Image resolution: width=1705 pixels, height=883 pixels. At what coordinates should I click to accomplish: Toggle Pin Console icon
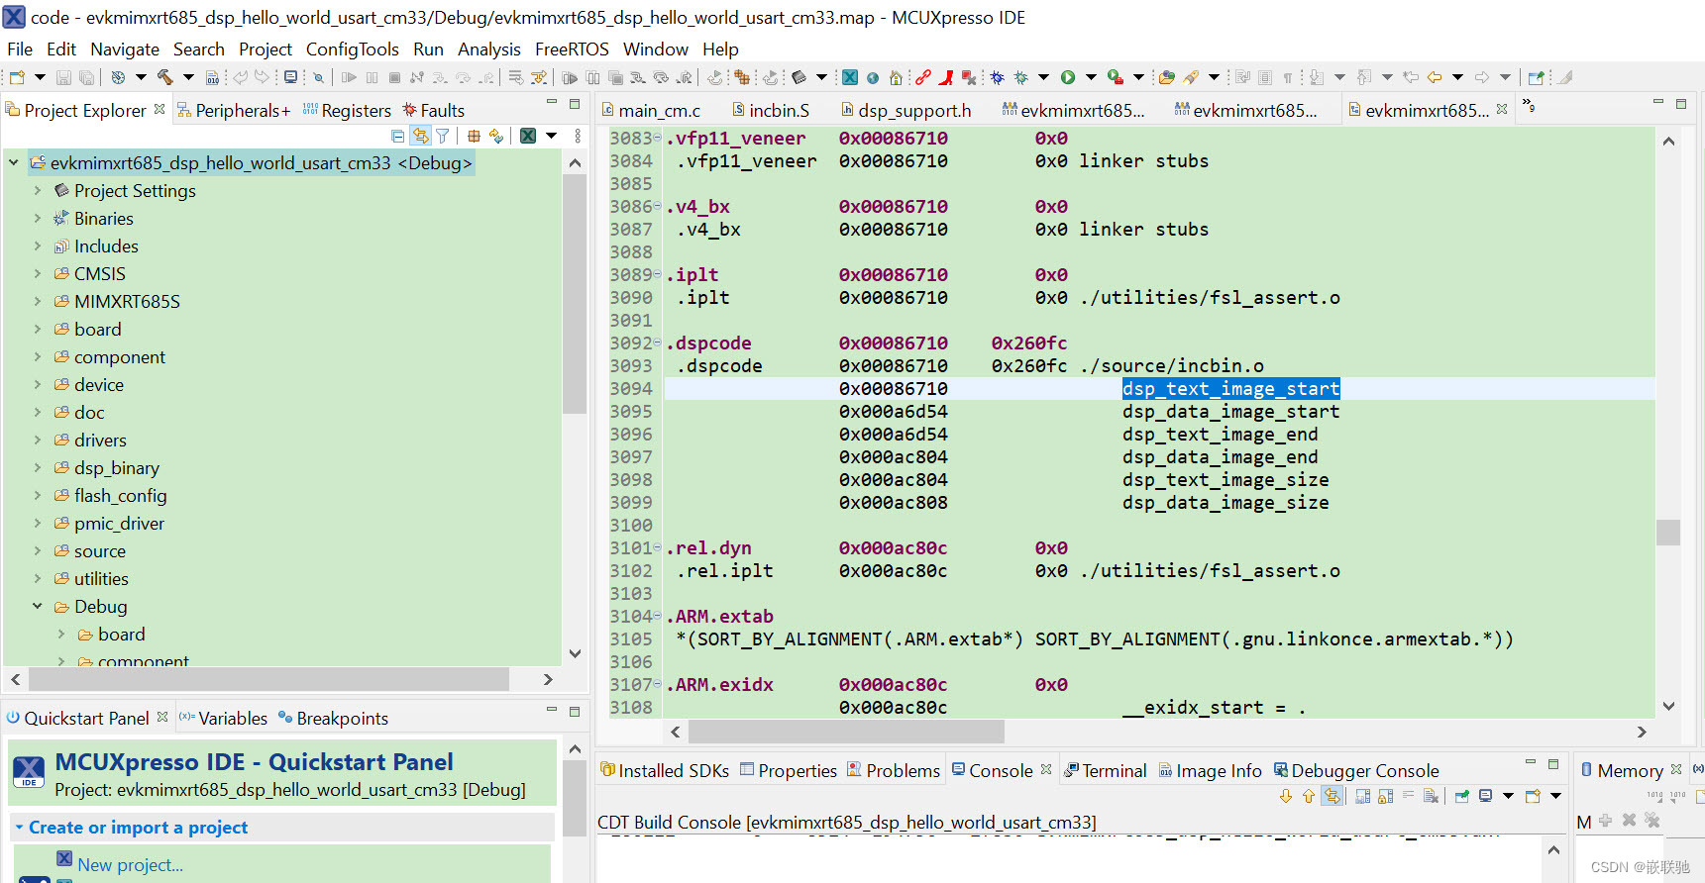(x=1462, y=796)
